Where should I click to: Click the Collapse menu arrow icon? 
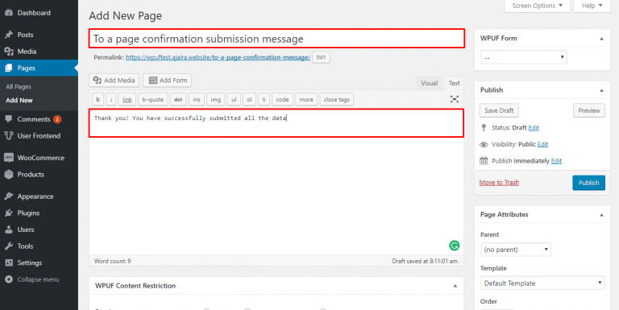click(9, 279)
